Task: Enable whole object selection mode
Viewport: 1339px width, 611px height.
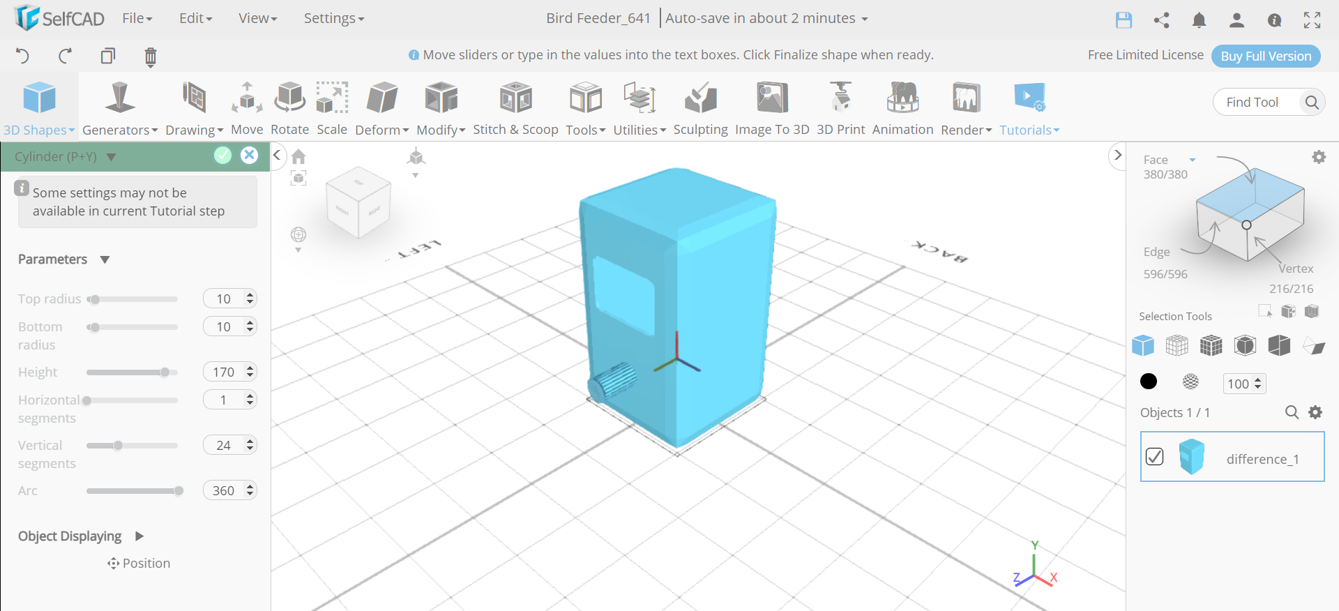Action: [1143, 345]
